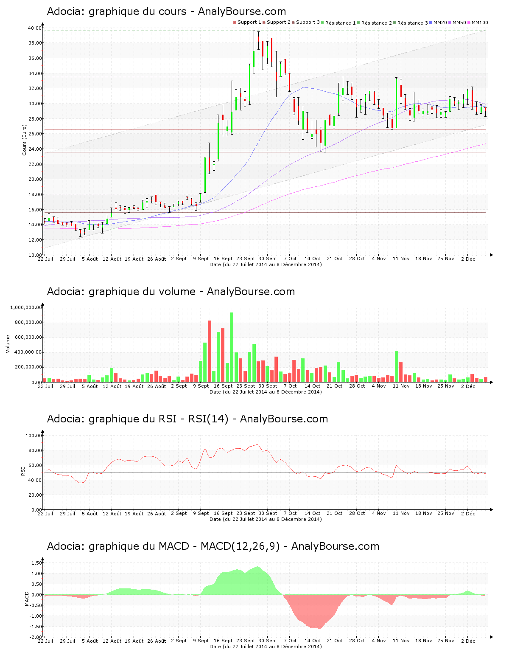Click the date range caption under the MACD chart
Screen dimensions: 509x658
point(266,647)
